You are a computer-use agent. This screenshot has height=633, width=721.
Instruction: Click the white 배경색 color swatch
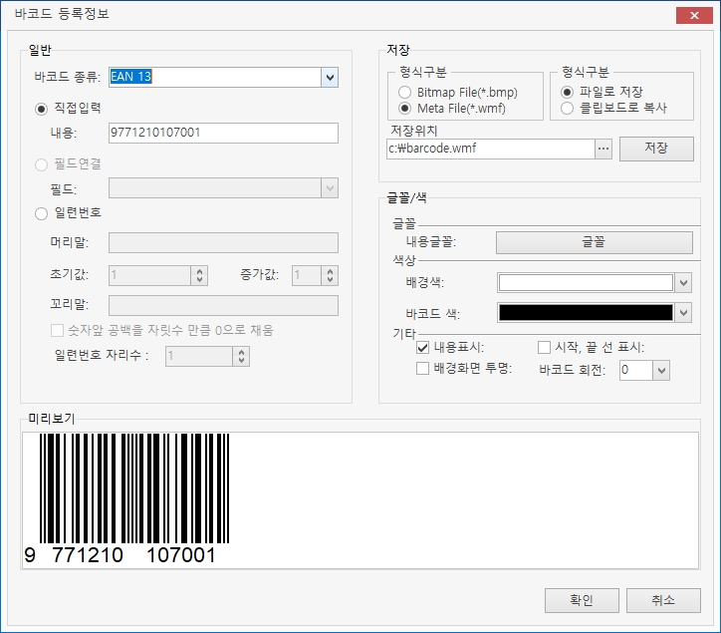click(586, 283)
